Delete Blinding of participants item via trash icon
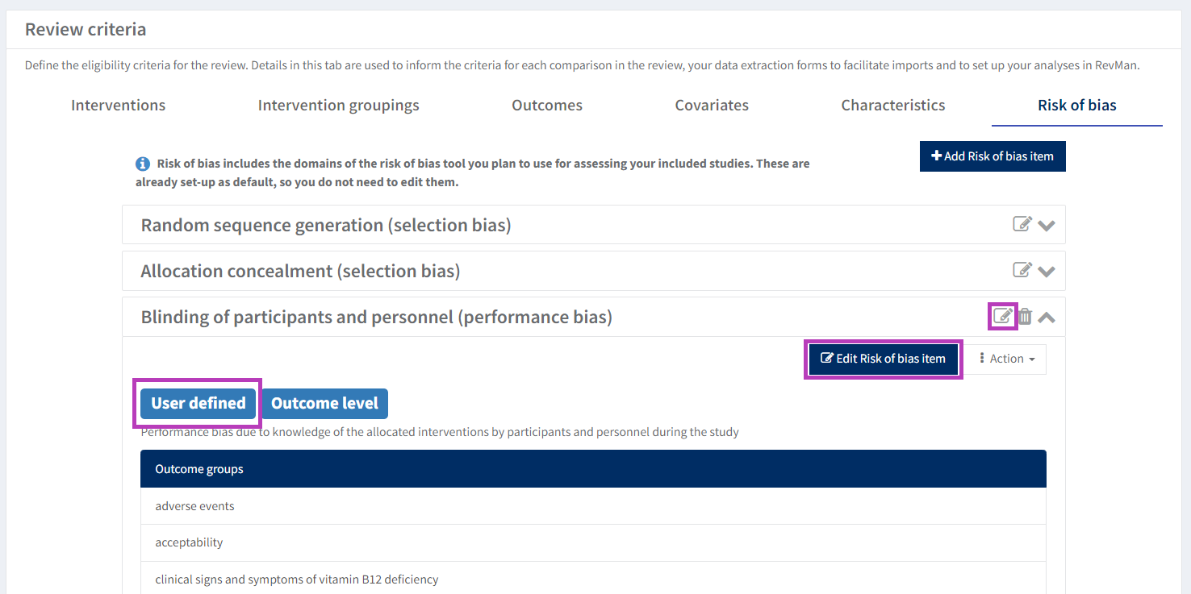1191x594 pixels. pyautogui.click(x=1025, y=317)
